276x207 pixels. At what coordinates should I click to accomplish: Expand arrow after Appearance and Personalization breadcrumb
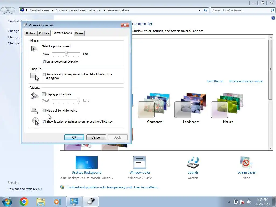[104, 11]
